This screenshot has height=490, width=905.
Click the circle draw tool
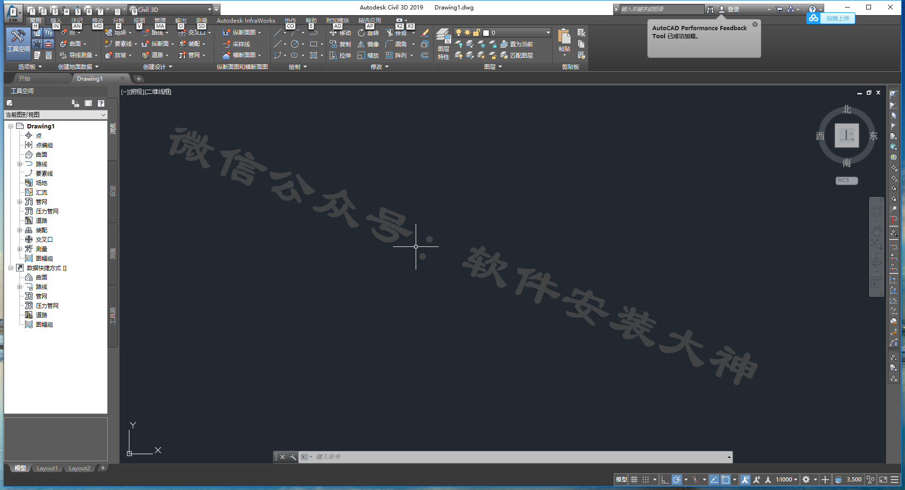[295, 44]
